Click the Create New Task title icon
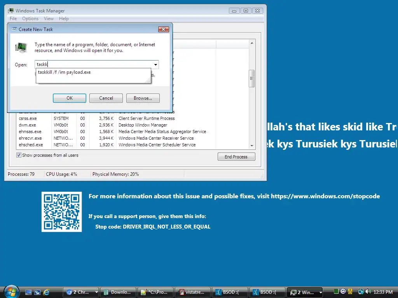 click(x=14, y=29)
